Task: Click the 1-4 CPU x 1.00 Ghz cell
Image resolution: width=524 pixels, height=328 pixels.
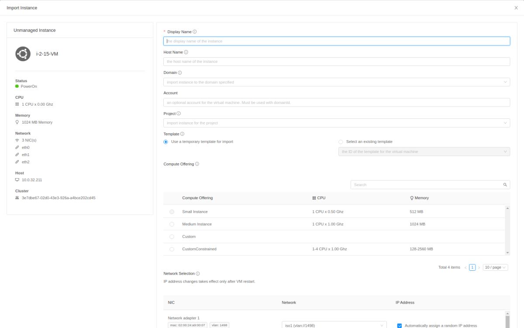Action: pyautogui.click(x=330, y=249)
